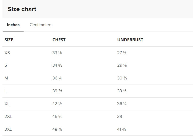Screen dimensions: 193x136
Task: Select the M size row label
Action: pos(6,78)
